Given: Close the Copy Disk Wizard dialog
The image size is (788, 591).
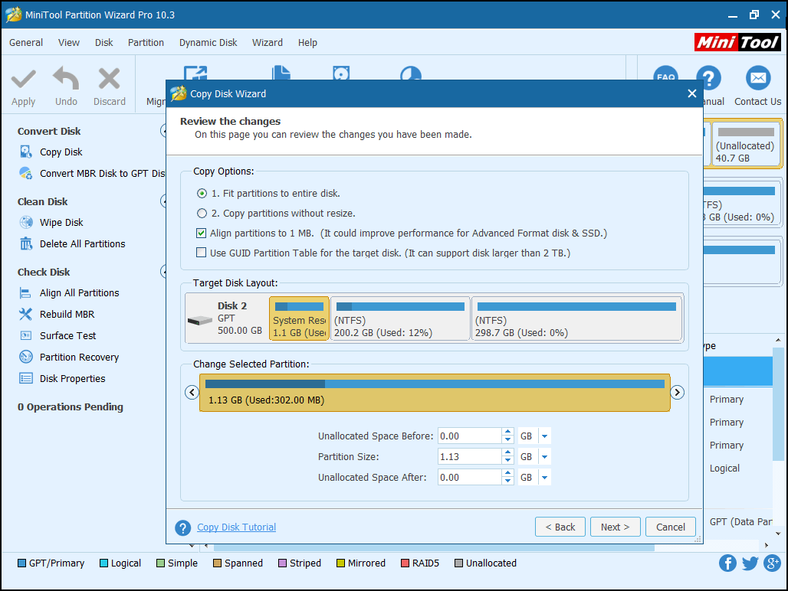Looking at the screenshot, I should tap(692, 94).
